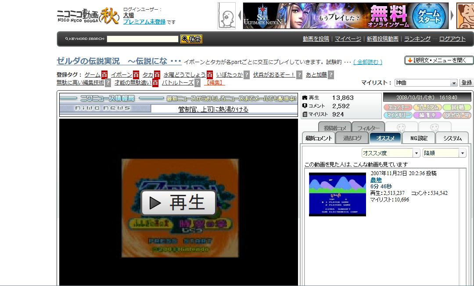474x286 pixels.
Task: Switch to the 最新コメント tab
Action: [x=319, y=138]
